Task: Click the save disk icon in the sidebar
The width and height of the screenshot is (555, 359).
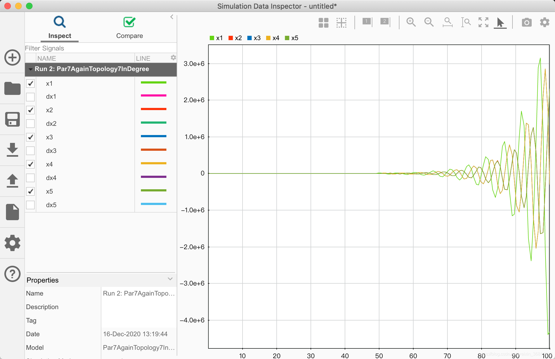Action: click(12, 119)
